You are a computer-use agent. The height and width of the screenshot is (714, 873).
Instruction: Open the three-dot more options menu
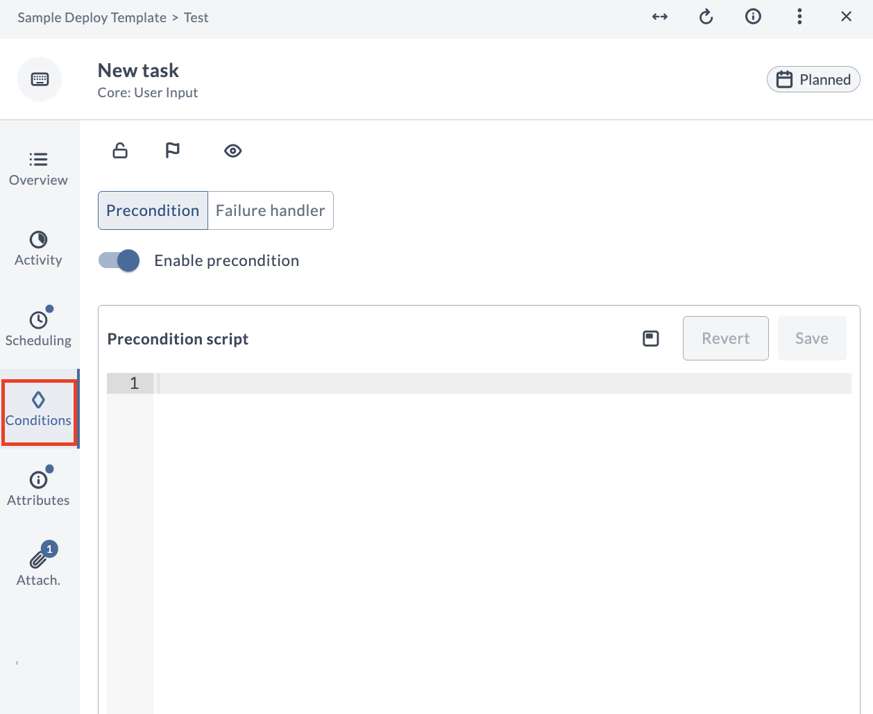pyautogui.click(x=799, y=17)
